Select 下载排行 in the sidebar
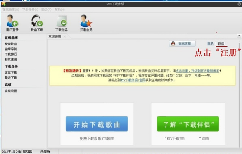This screenshot has height=154, width=242. pos(11,54)
